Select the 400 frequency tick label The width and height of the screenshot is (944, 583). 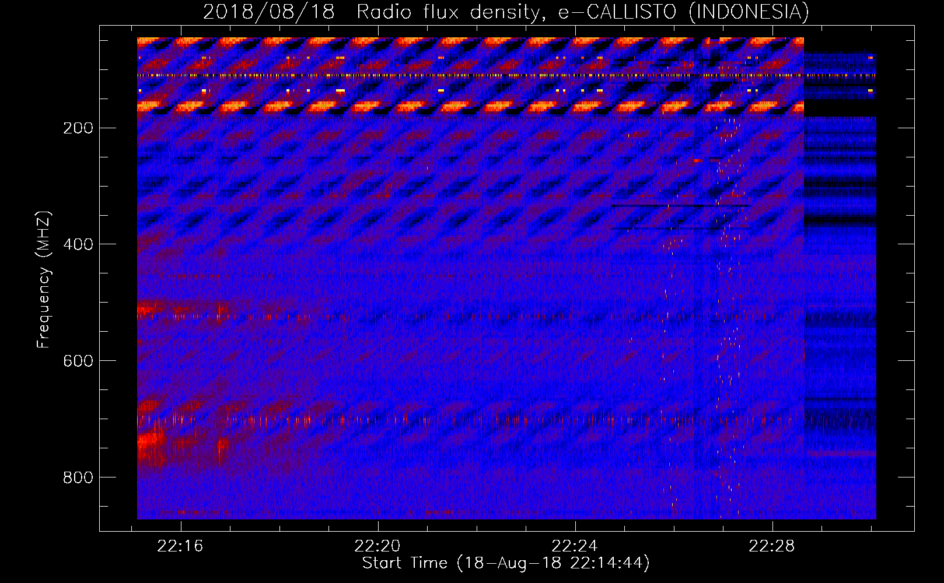(78, 244)
